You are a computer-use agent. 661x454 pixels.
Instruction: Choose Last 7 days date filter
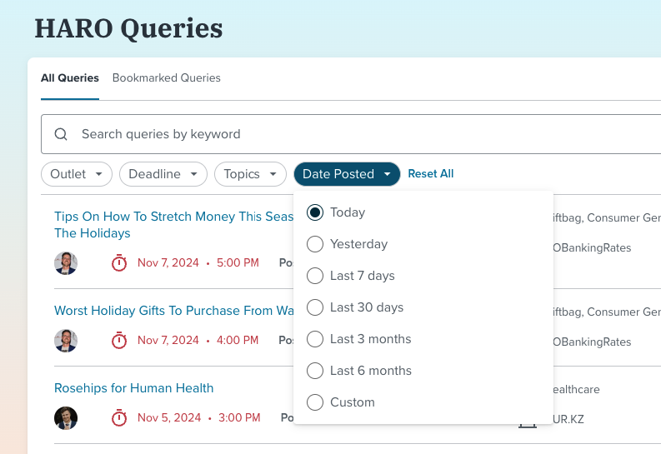pyautogui.click(x=315, y=276)
